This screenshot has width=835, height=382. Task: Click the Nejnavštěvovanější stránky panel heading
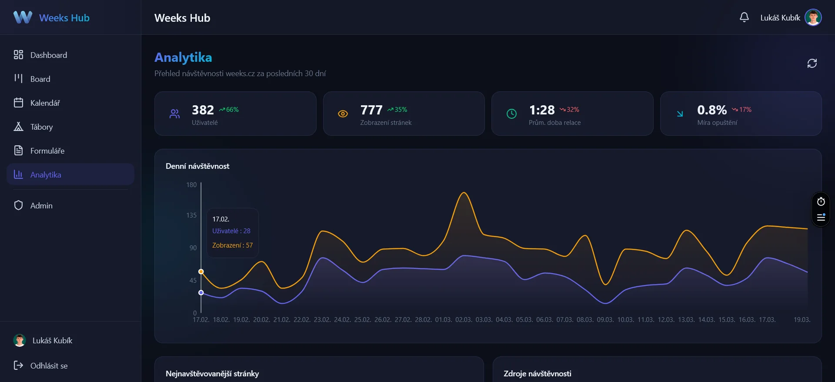click(212, 374)
